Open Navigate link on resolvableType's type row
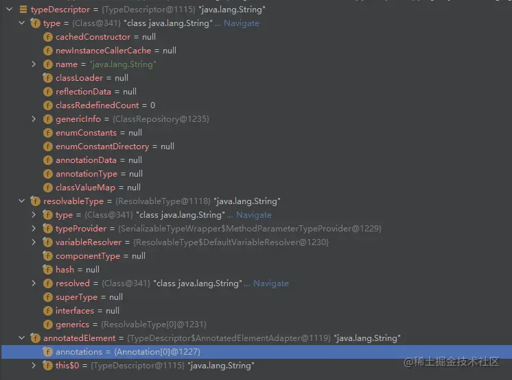This screenshot has height=380, width=512. (254, 215)
